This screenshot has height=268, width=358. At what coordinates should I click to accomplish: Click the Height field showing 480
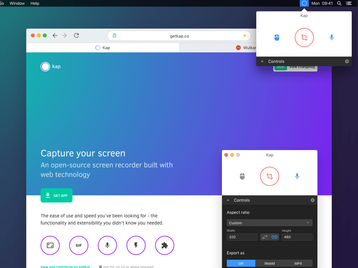pos(297,237)
